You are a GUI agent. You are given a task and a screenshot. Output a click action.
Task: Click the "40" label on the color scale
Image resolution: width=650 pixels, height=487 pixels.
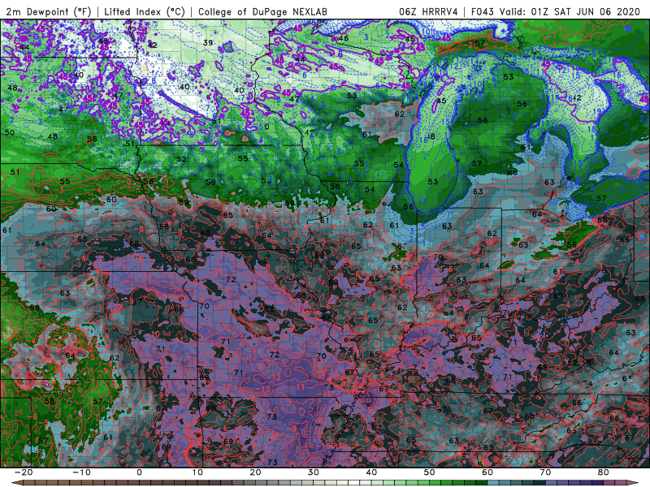coord(371,472)
